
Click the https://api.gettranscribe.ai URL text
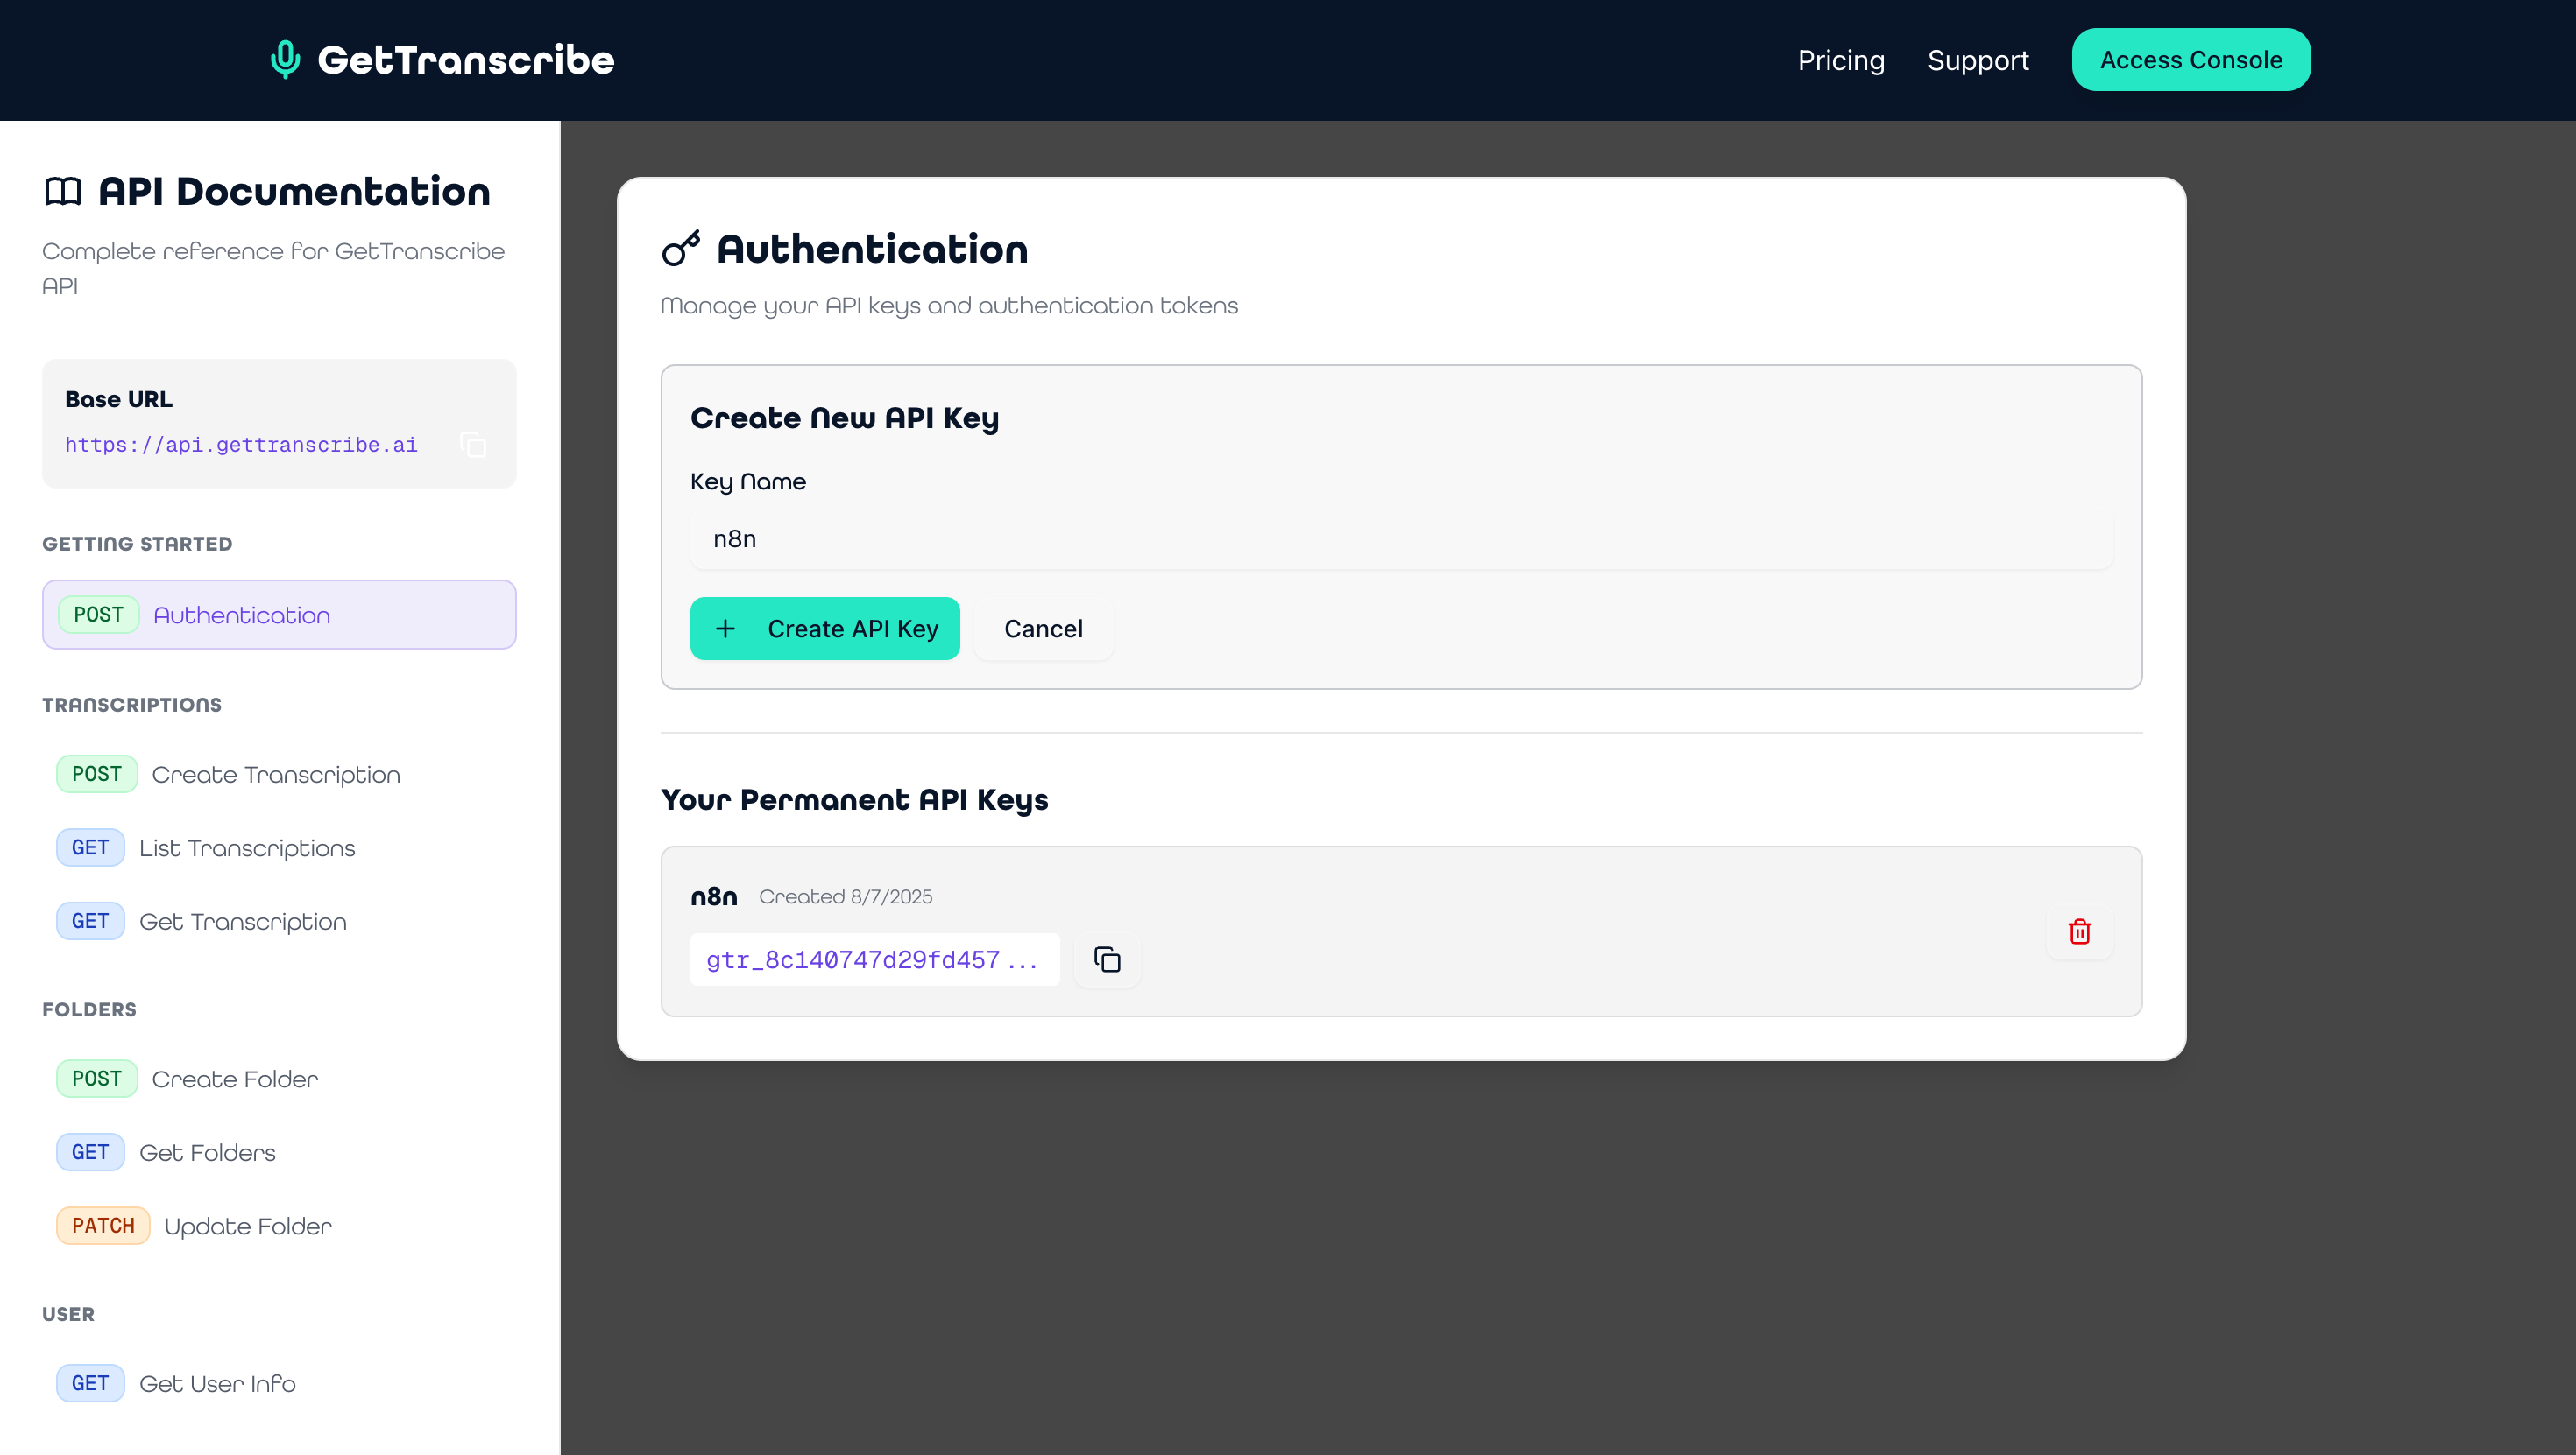pos(241,445)
